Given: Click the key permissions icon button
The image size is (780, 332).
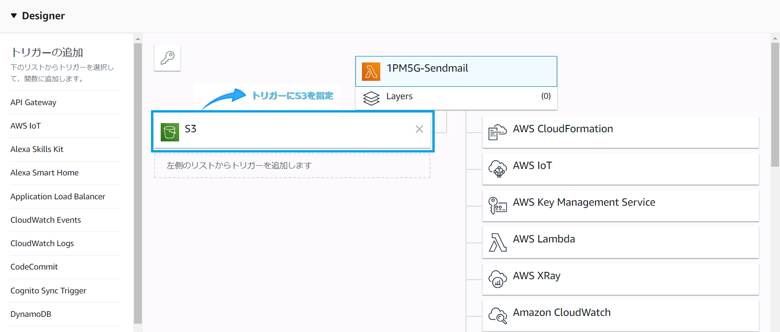Looking at the screenshot, I should 167,58.
